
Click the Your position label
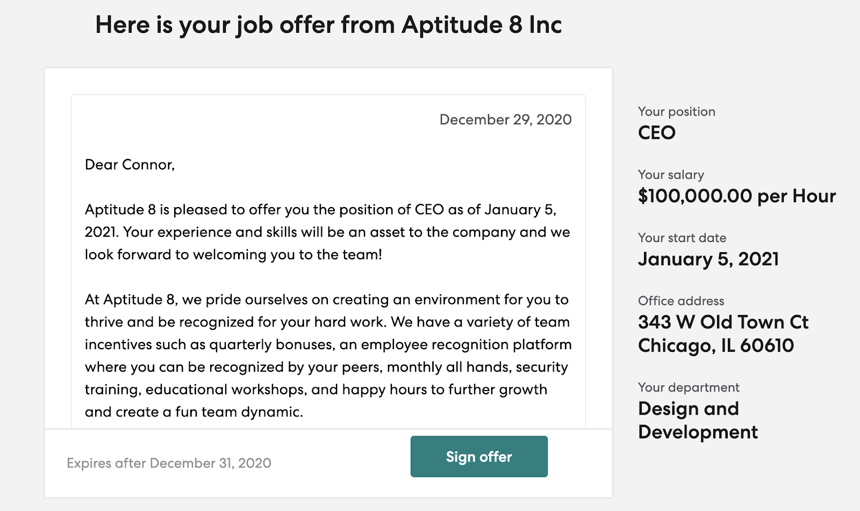pyautogui.click(x=676, y=111)
